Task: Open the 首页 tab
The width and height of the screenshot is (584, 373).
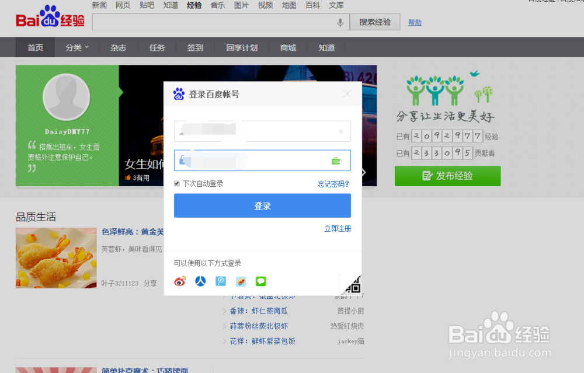Action: (36, 48)
